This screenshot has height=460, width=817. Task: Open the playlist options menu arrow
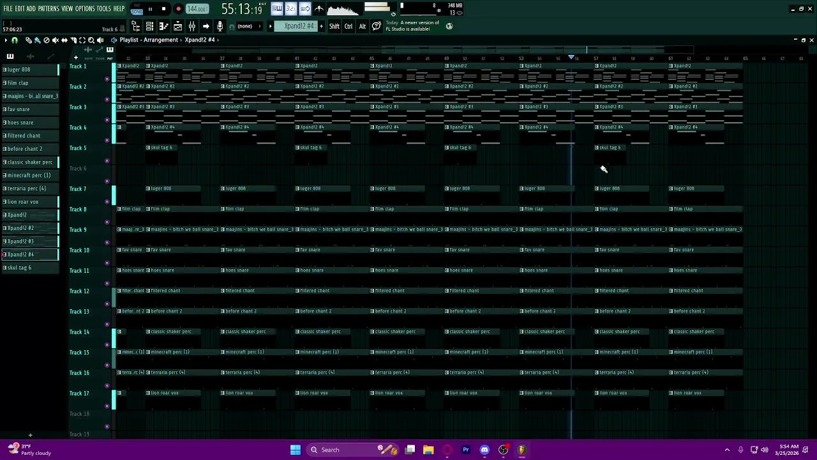(x=6, y=40)
